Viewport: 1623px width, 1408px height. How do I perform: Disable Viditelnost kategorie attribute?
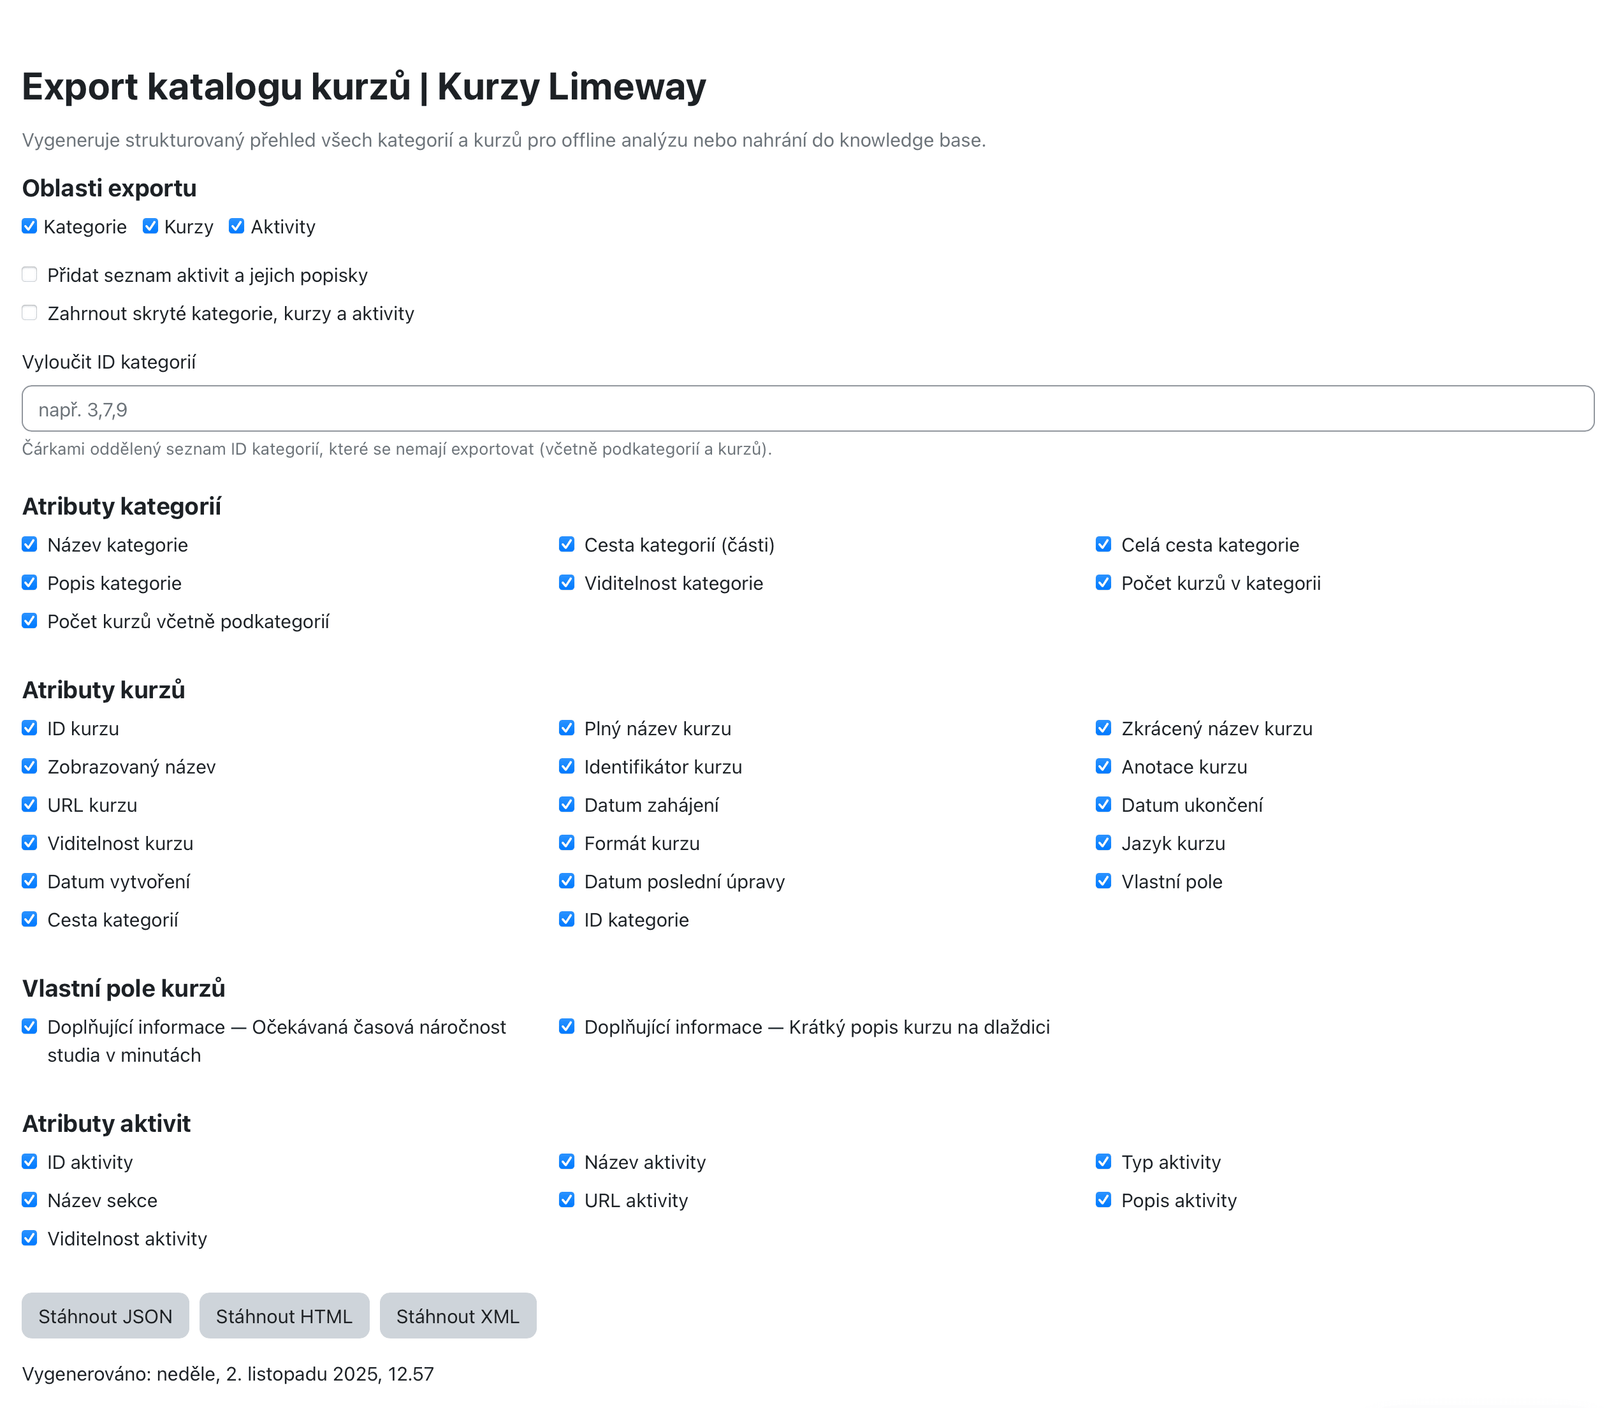[x=567, y=583]
